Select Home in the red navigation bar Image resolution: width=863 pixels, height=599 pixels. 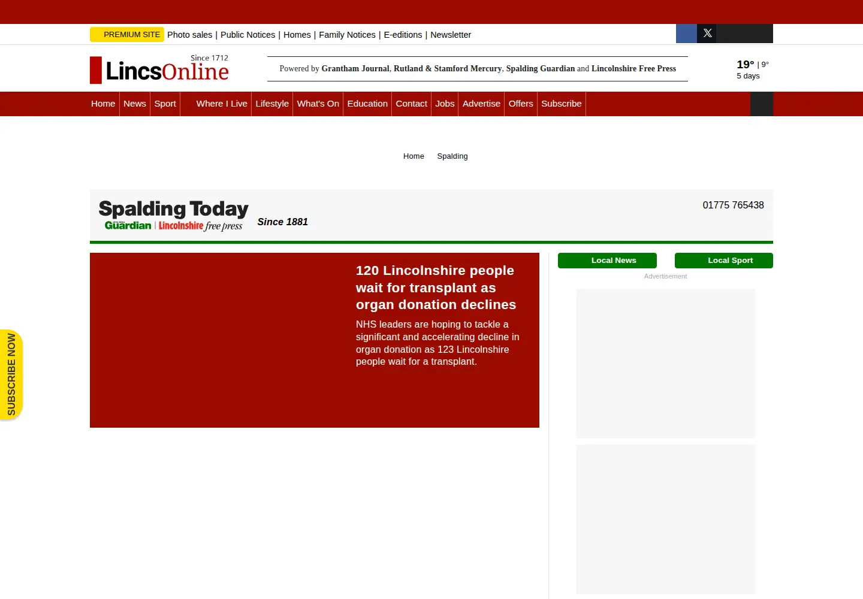pos(103,104)
